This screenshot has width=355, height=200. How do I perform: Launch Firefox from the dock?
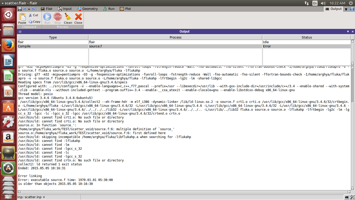coord(8,45)
